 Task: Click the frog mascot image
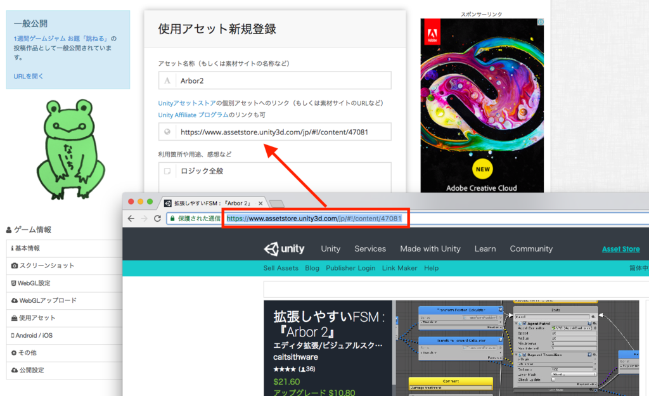(x=71, y=148)
